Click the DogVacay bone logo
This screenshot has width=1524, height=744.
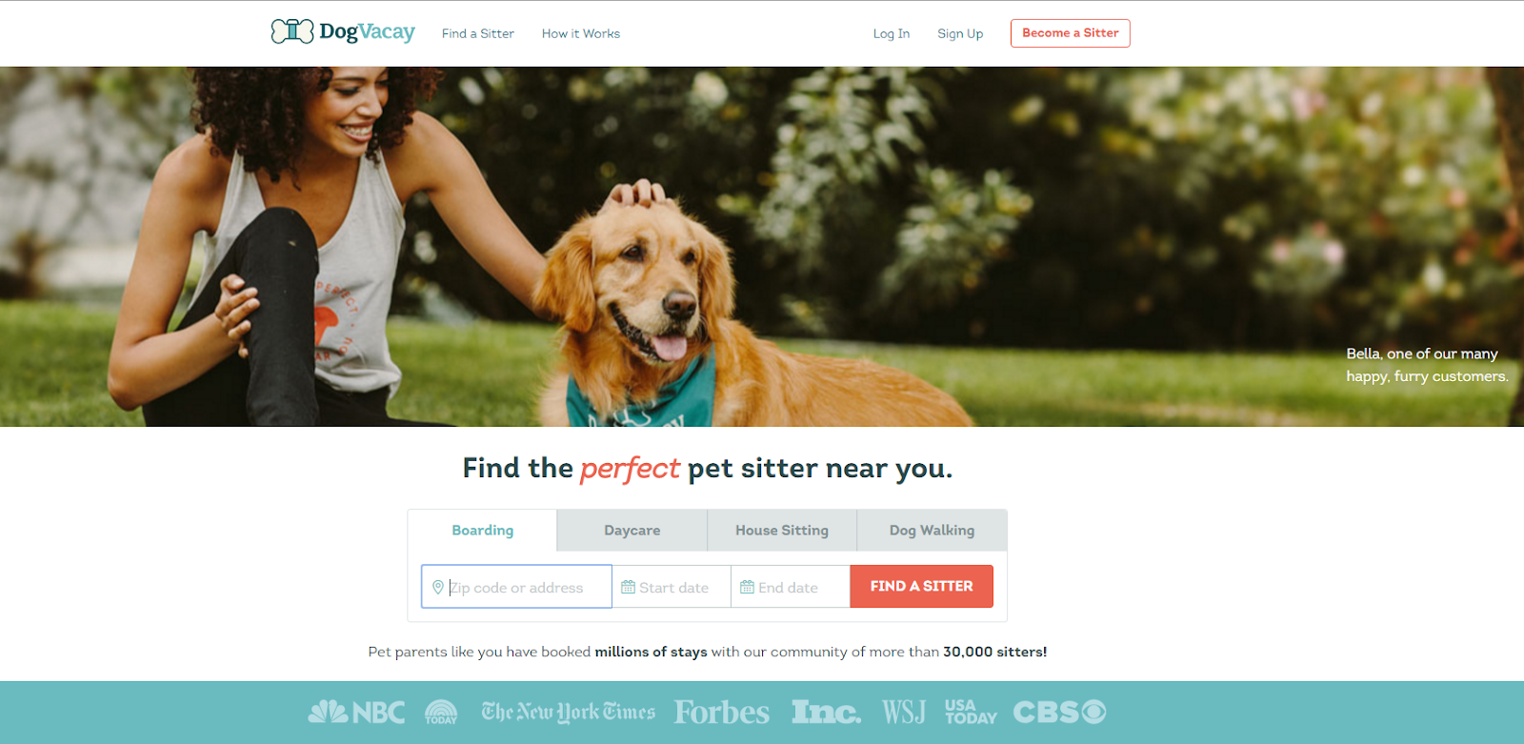(292, 31)
